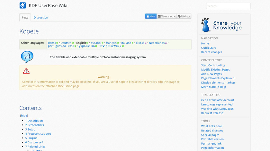Jump to 7 Related Links section
Viewport: 270px width, 151px height.
35,147
